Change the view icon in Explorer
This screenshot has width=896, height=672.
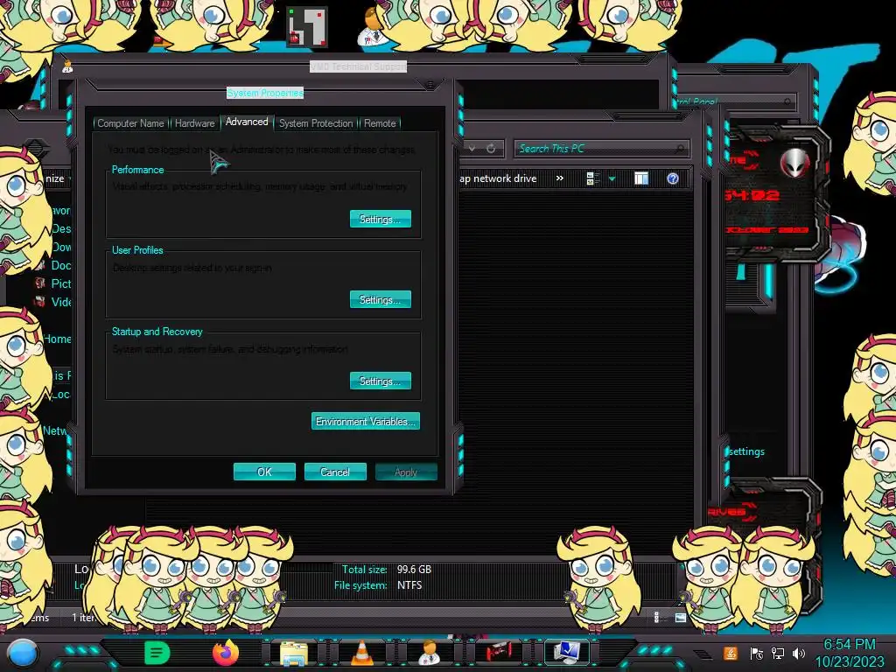[592, 178]
